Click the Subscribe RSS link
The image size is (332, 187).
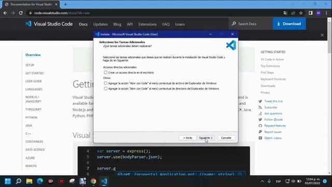pyautogui.click(x=270, y=108)
